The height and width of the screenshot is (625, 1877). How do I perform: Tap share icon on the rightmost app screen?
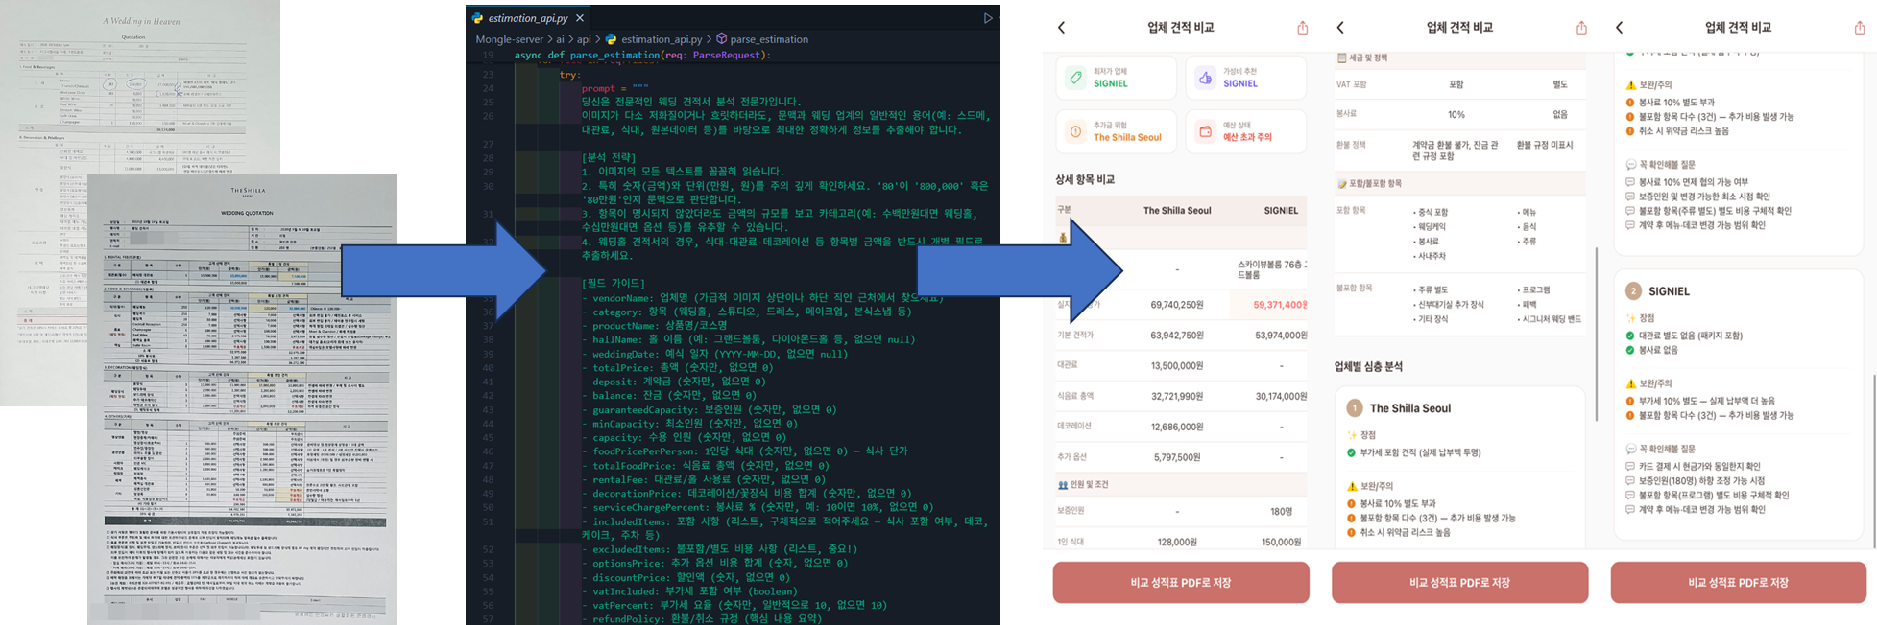1860,28
